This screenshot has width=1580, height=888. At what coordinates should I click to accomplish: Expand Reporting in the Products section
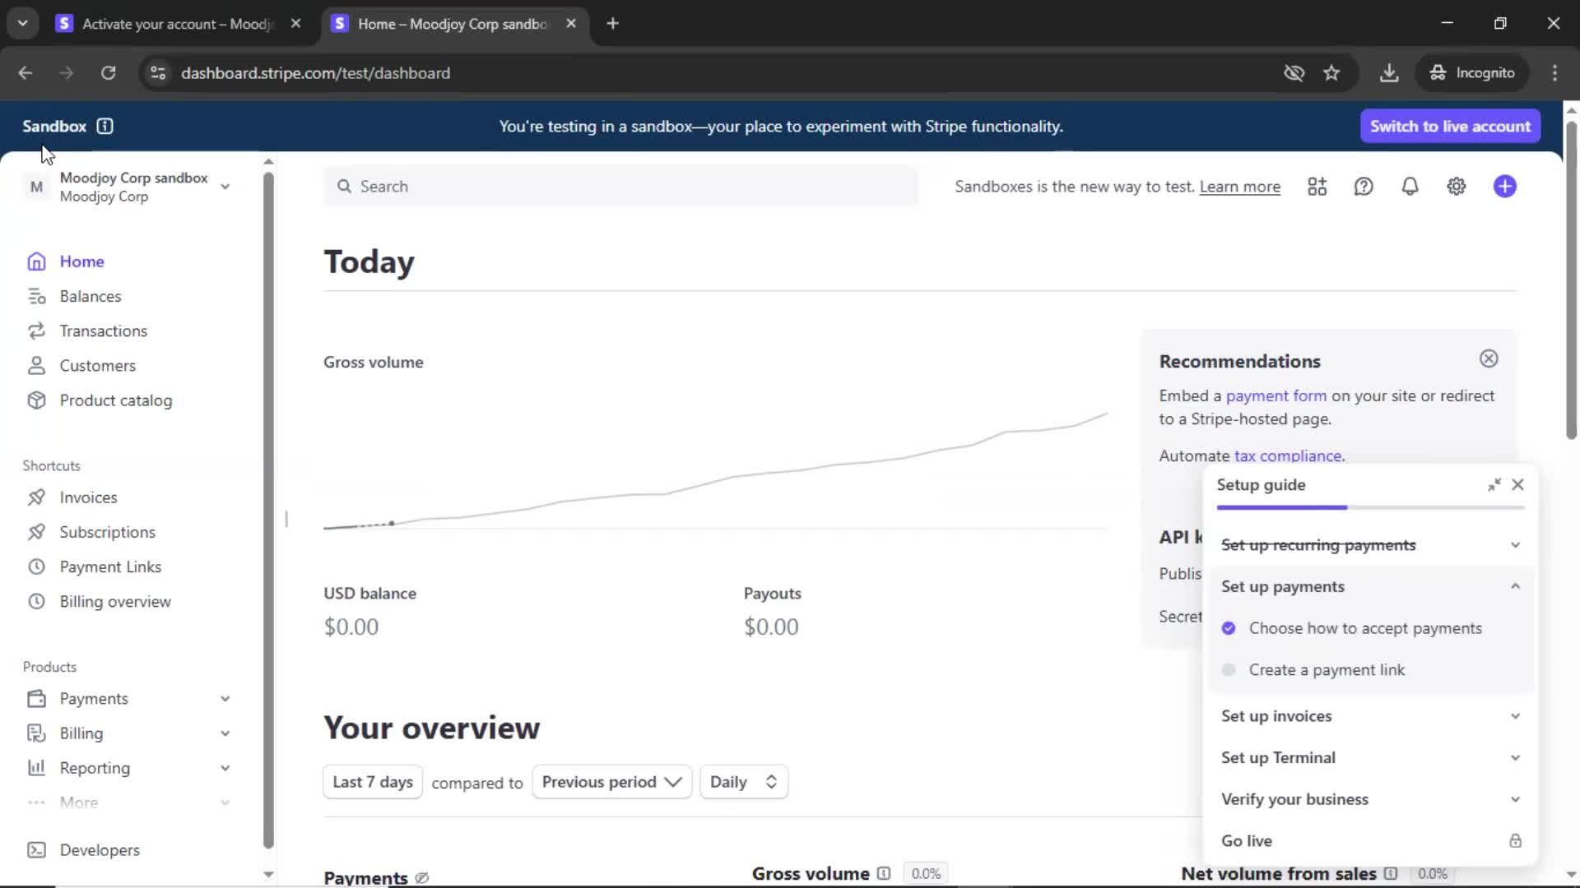[x=225, y=768]
